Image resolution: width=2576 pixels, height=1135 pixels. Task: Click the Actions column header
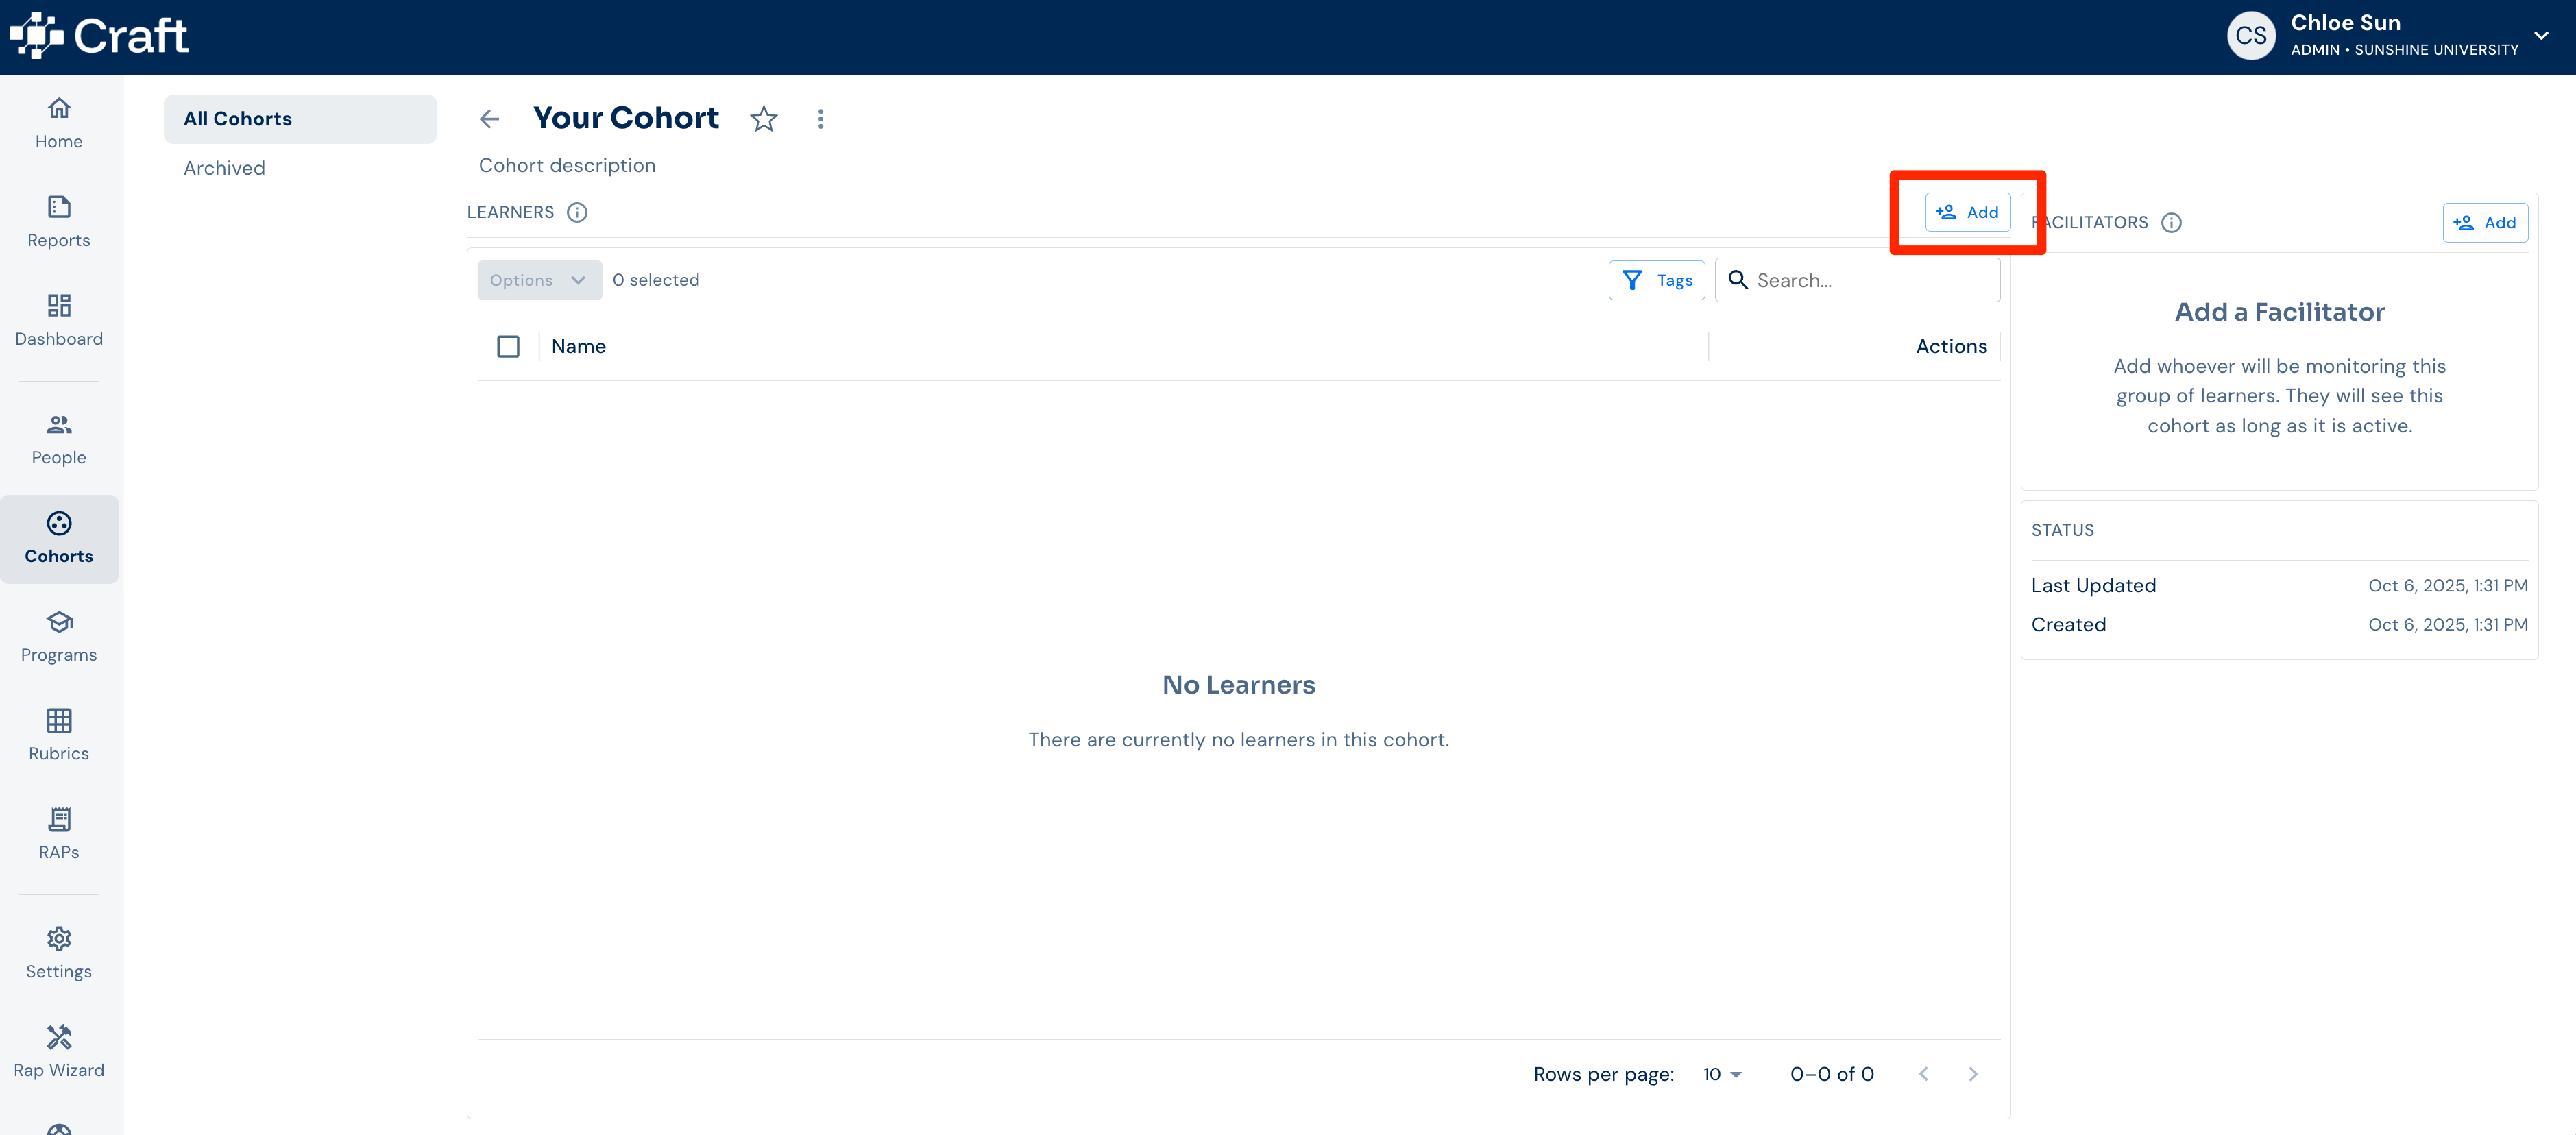1951,346
